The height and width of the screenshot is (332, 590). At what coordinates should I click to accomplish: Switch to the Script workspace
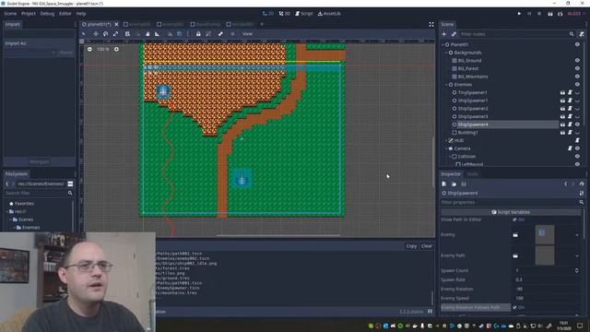(304, 14)
